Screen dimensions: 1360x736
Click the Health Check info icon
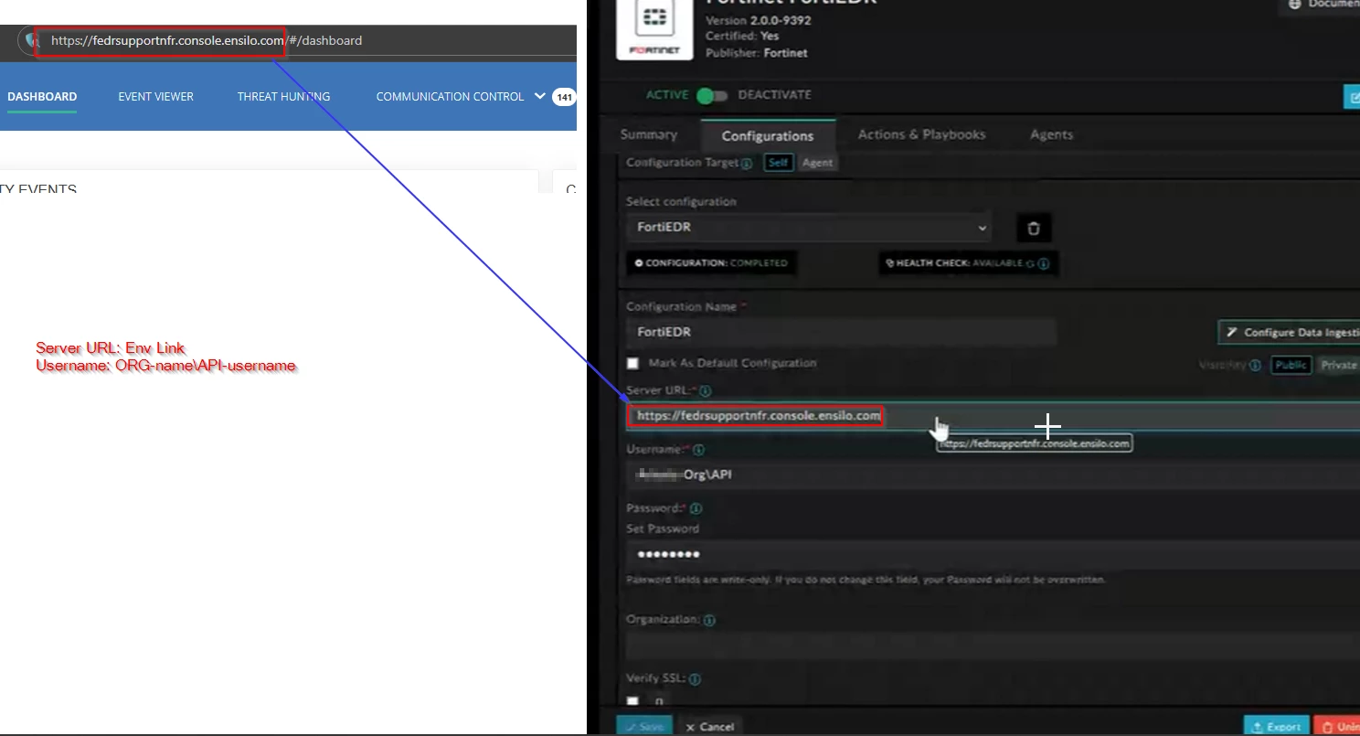point(1044,263)
